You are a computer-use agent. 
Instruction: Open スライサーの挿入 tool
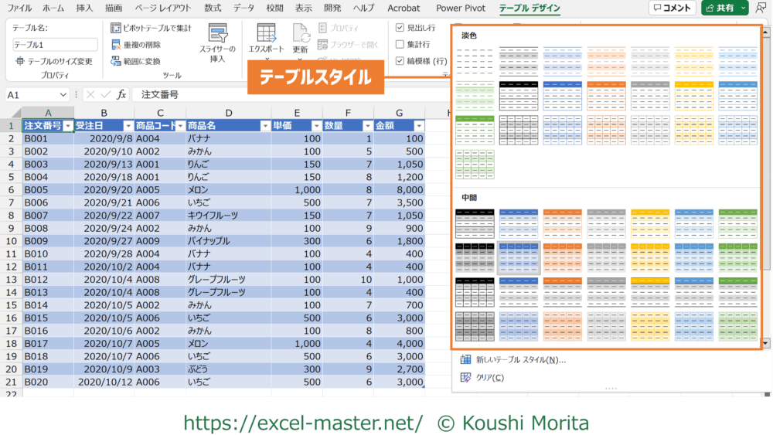coord(217,42)
